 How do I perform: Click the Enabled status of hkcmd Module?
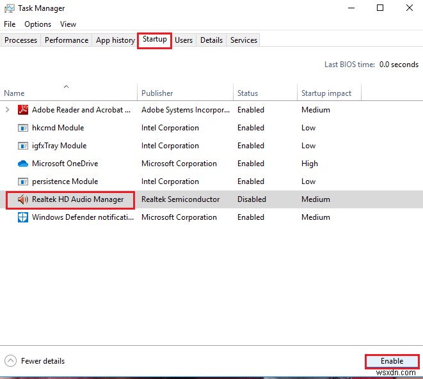pyautogui.click(x=251, y=128)
